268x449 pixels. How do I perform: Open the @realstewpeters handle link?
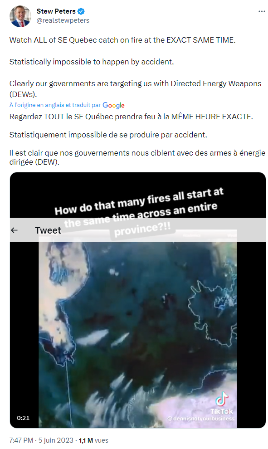(x=63, y=20)
